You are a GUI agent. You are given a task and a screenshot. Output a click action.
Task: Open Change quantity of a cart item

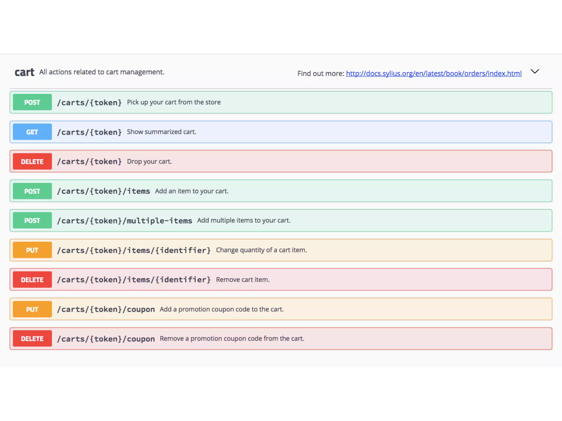coord(261,250)
